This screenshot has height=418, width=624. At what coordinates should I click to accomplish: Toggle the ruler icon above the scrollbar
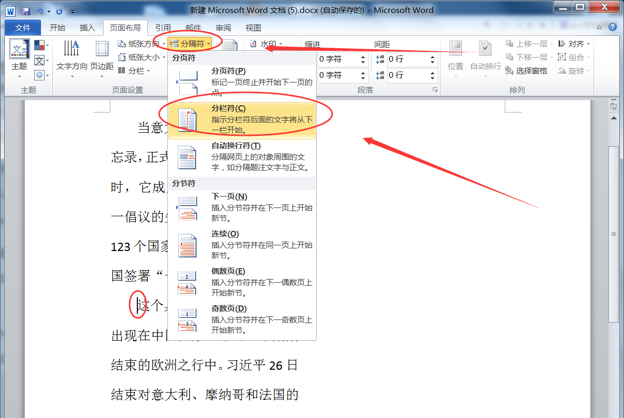click(613, 106)
